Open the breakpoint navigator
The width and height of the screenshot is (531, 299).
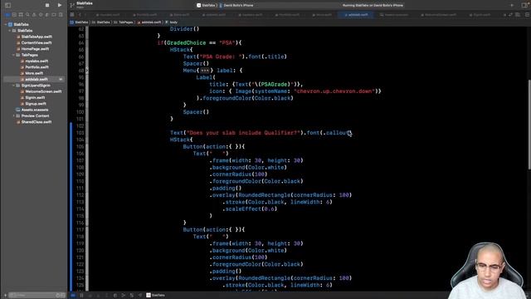(54, 15)
